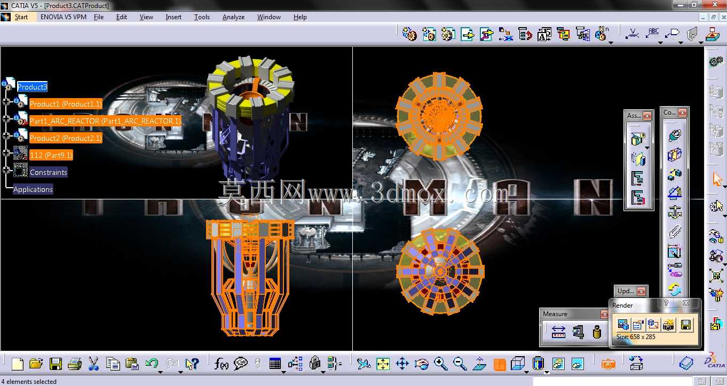Open the Help menu
Screen dimensions: 727x386
(300, 17)
